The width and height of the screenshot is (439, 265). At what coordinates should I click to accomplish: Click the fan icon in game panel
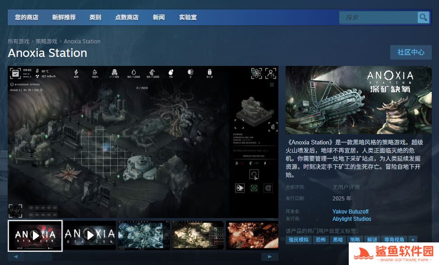click(254, 188)
